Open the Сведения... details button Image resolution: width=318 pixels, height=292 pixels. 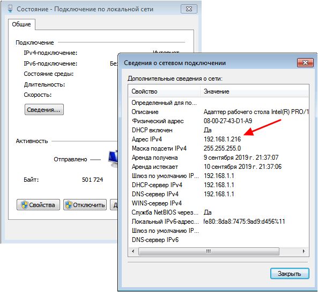(x=44, y=110)
